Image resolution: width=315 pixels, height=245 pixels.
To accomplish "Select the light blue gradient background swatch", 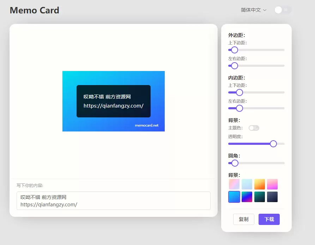I will [247, 184].
